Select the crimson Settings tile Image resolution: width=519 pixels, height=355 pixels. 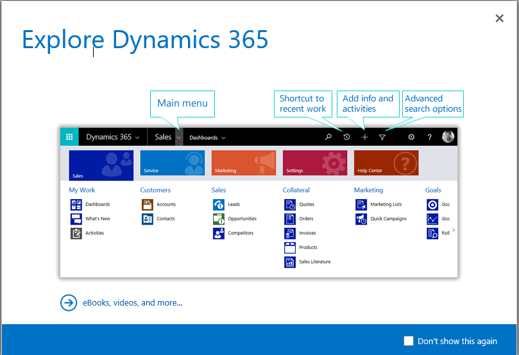tap(315, 162)
